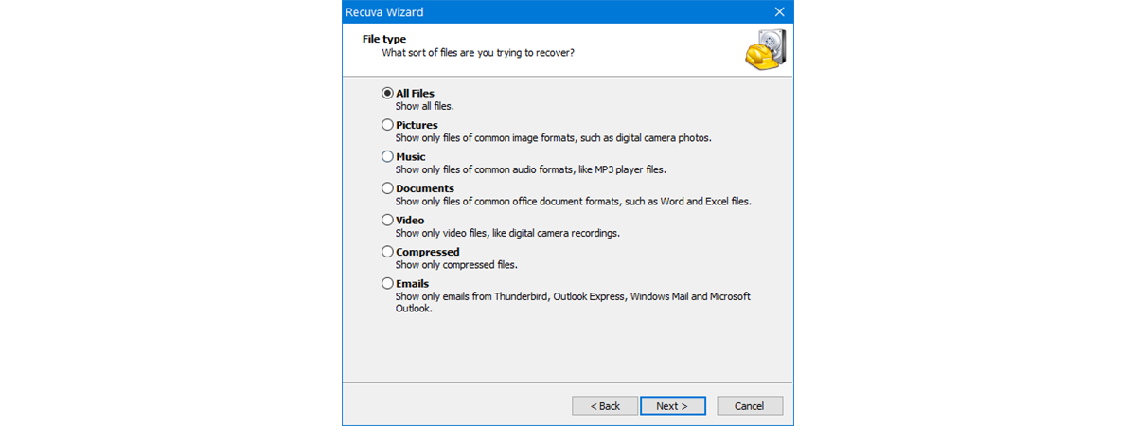Click the 'File type' heading
Viewport: 1136px width, 426px height.
click(x=384, y=39)
